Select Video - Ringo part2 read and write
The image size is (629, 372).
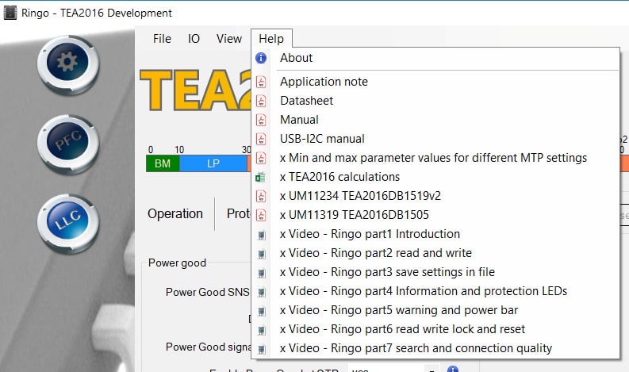pos(376,253)
